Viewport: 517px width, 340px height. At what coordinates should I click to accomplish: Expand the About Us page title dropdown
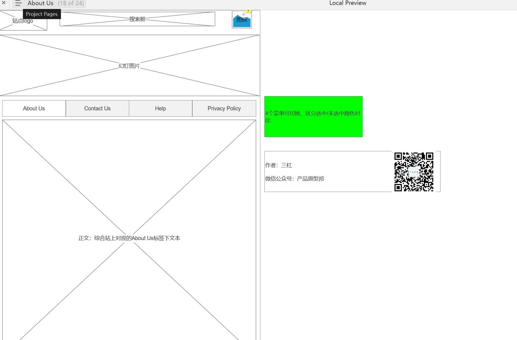coord(40,3)
